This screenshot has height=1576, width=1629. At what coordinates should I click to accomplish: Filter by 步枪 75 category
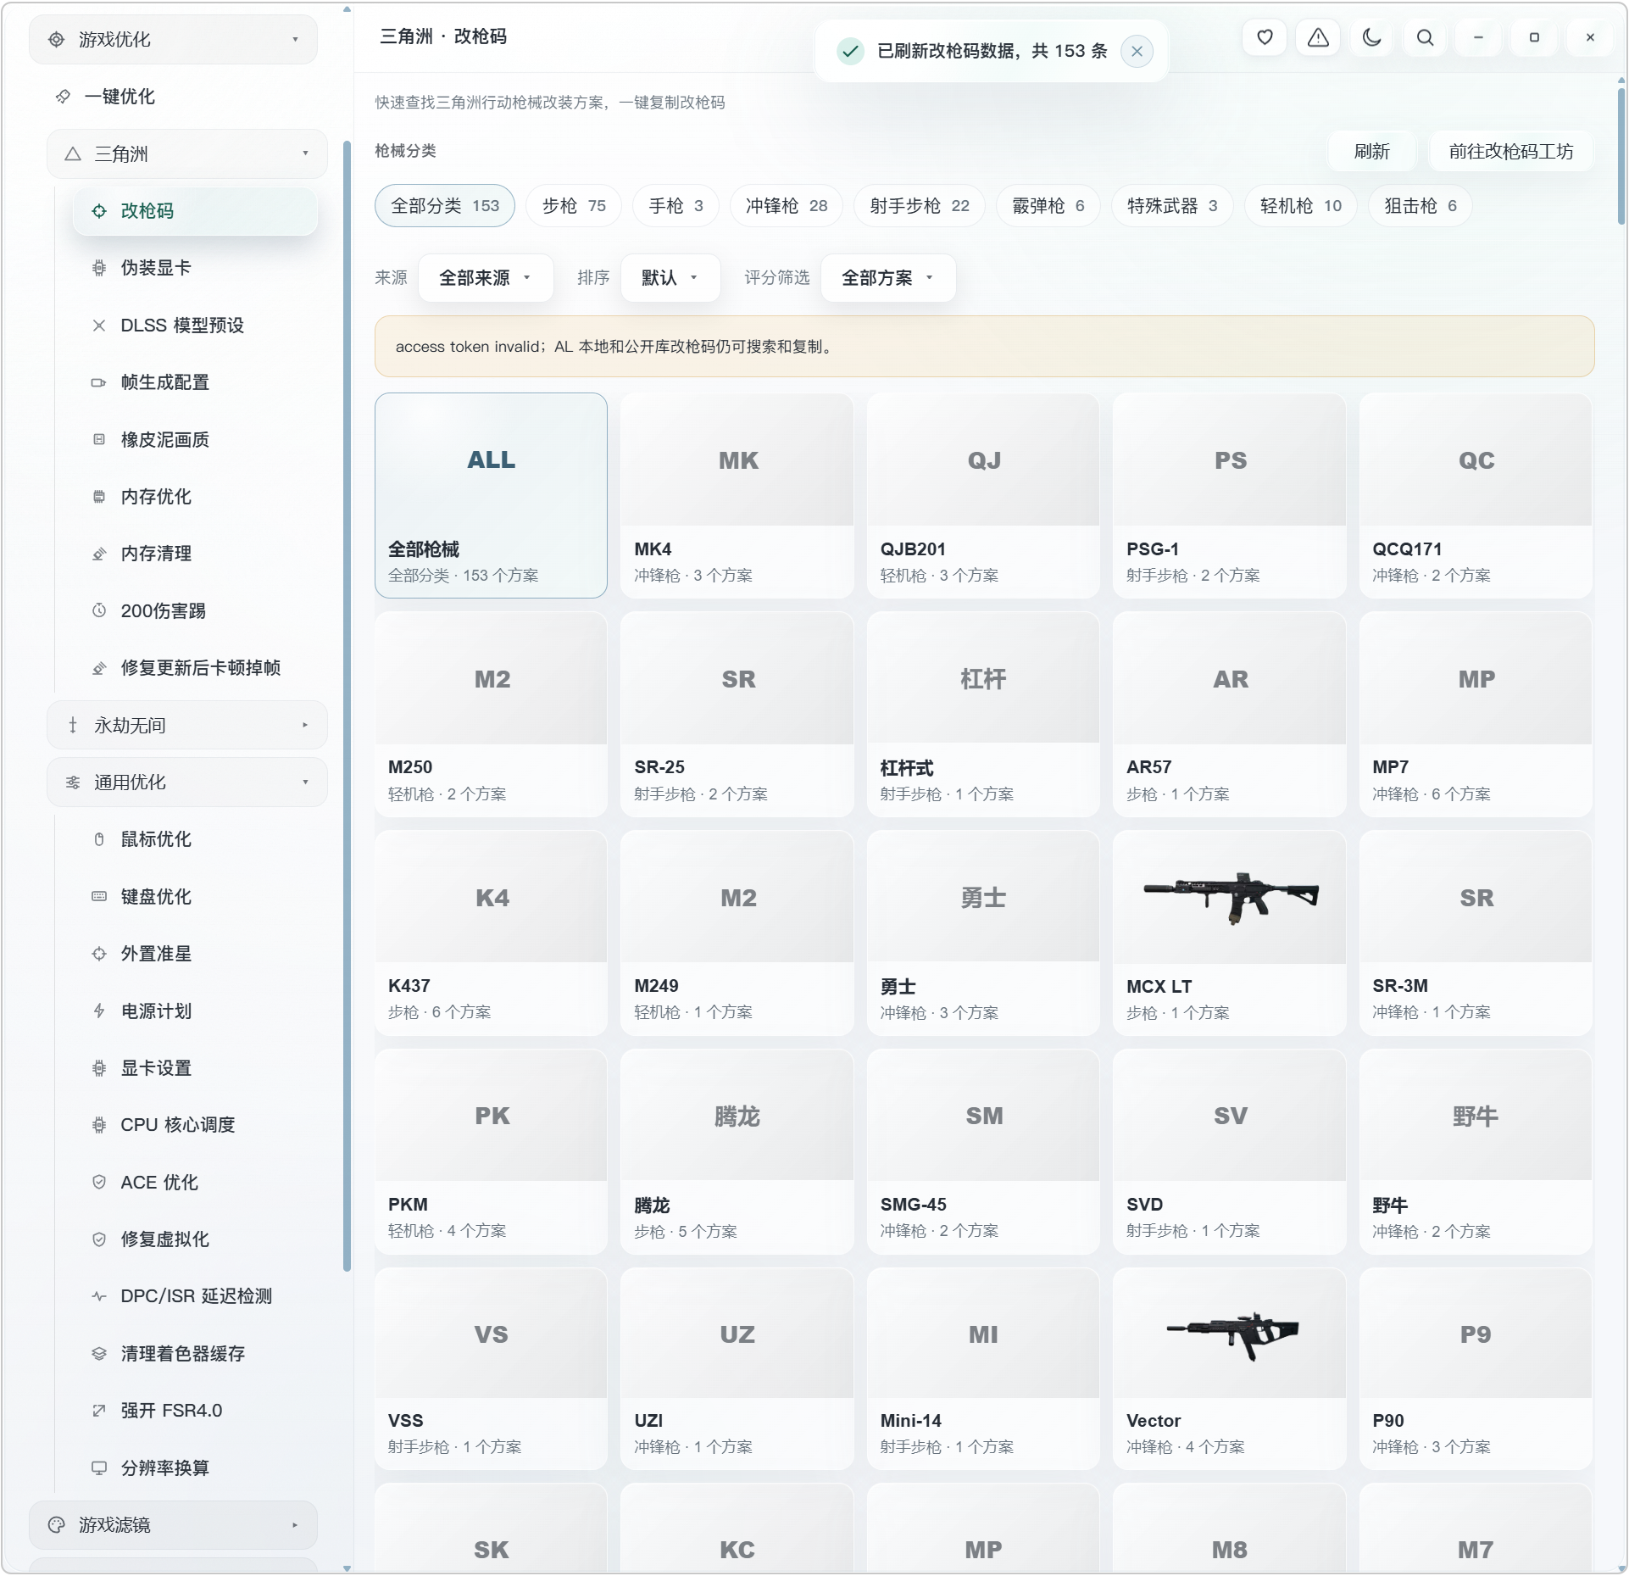tap(574, 206)
